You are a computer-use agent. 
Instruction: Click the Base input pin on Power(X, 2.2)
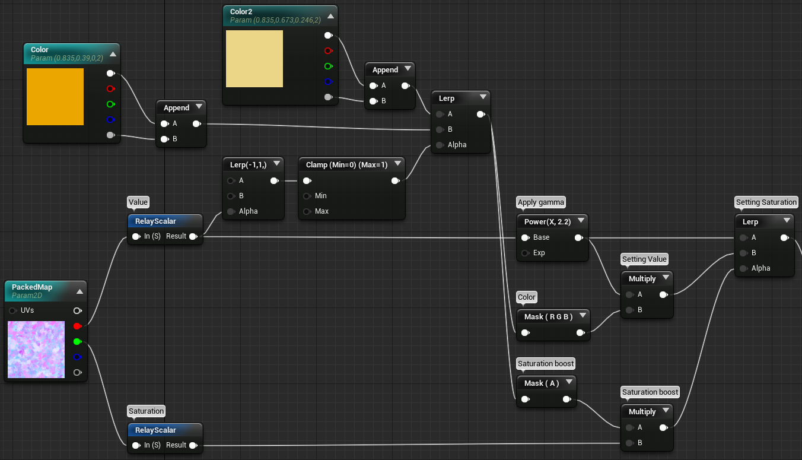[x=524, y=237]
